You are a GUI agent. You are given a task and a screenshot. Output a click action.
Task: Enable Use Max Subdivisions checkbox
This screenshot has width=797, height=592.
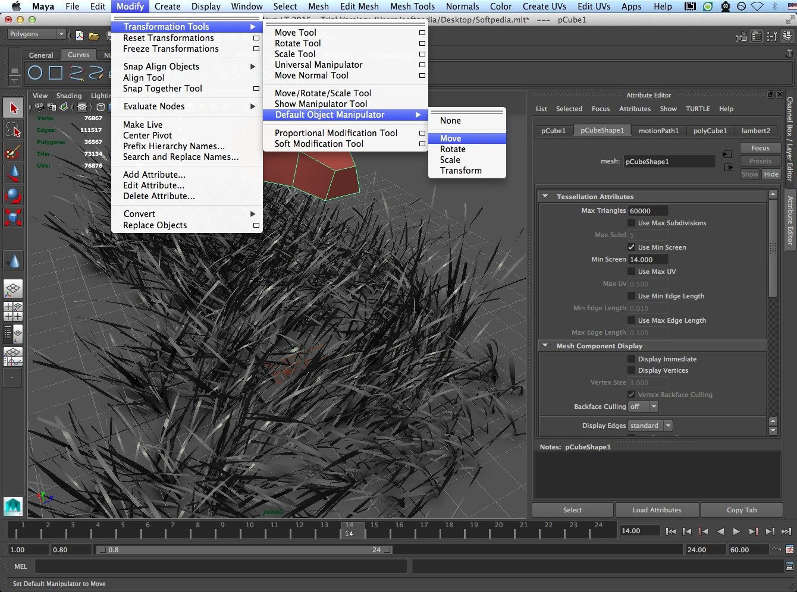(x=631, y=223)
